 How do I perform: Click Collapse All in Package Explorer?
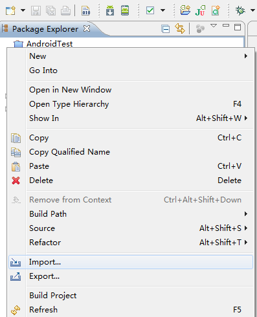(165, 28)
